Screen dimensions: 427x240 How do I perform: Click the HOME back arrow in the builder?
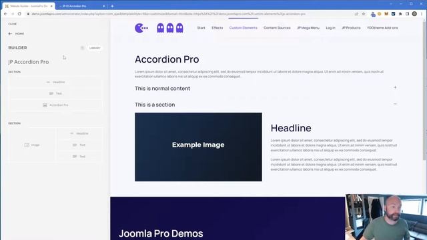coord(11,34)
